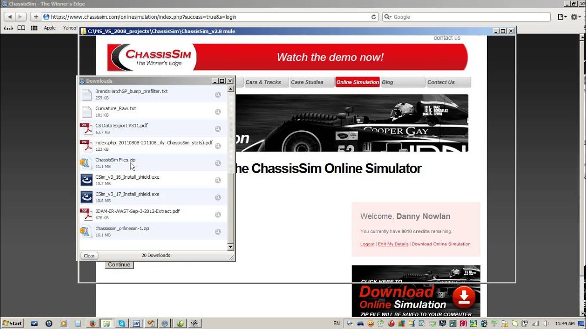Reload the page using address bar refresh icon
The height and width of the screenshot is (329, 586).
374,17
